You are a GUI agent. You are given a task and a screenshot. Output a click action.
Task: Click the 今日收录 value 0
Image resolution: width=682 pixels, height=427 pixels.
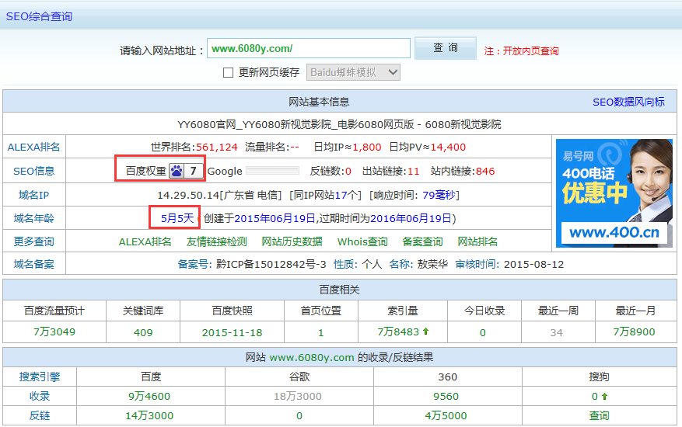[483, 333]
